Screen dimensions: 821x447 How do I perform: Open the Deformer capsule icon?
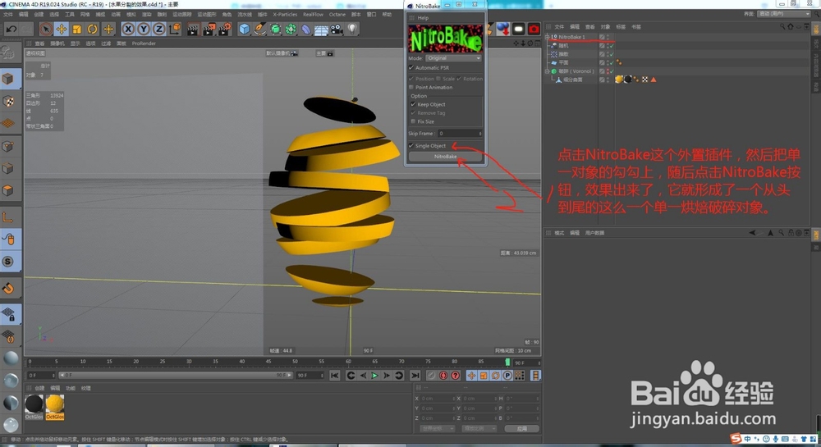pos(305,30)
